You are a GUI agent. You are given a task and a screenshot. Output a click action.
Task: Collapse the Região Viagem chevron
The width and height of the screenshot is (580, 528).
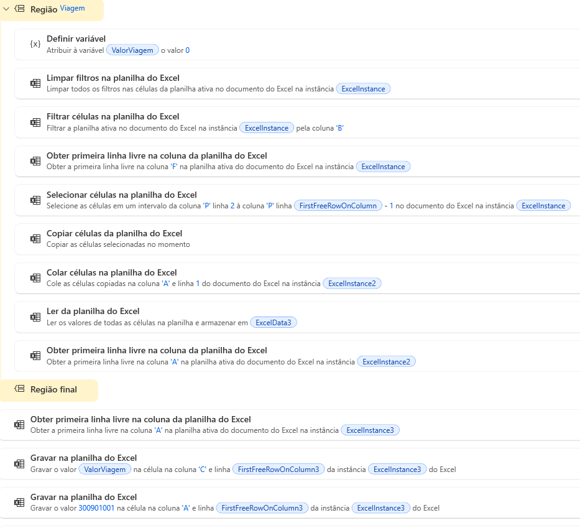[6, 9]
